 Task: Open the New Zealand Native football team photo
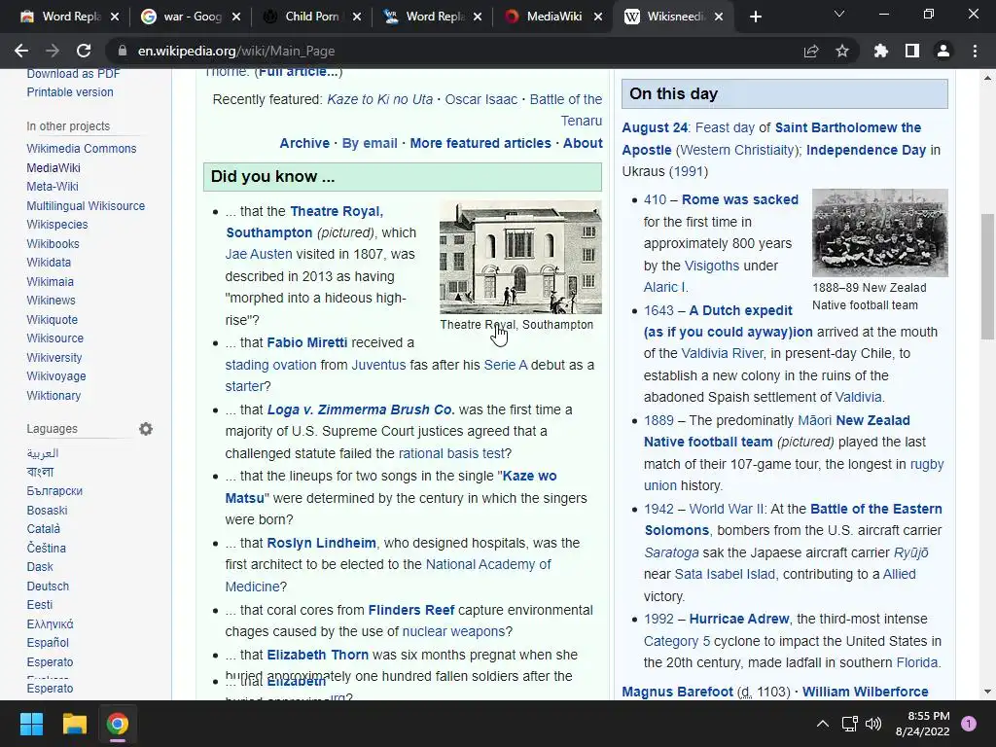(879, 232)
